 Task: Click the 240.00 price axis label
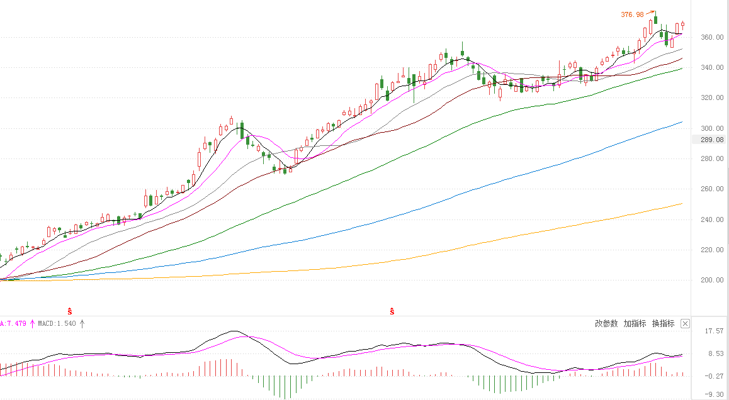tap(712, 219)
